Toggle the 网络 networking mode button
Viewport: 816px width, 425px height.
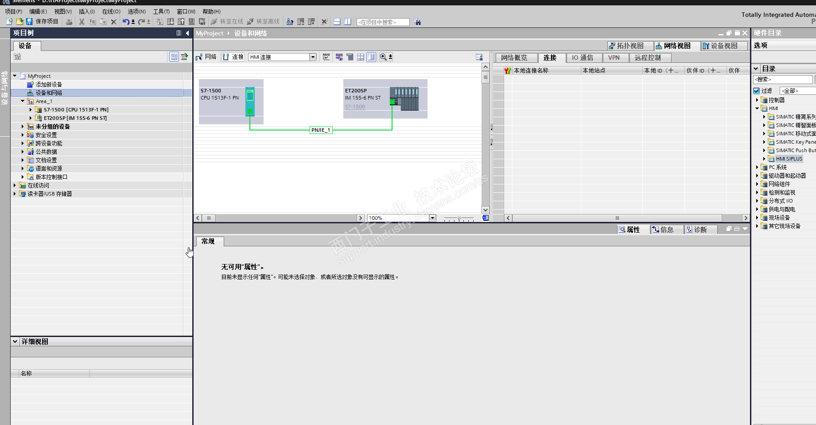point(206,57)
